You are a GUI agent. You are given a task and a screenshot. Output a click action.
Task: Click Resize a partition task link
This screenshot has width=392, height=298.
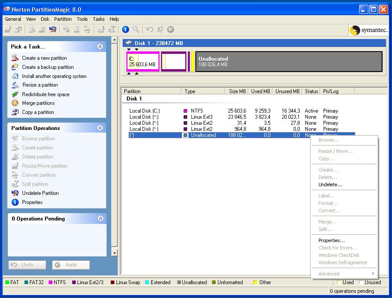click(x=40, y=85)
